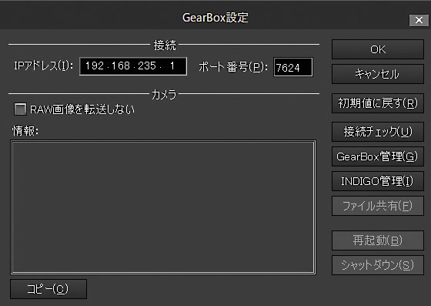Click the 235 octet of IP address
This screenshot has height=306, width=431.
click(x=147, y=66)
